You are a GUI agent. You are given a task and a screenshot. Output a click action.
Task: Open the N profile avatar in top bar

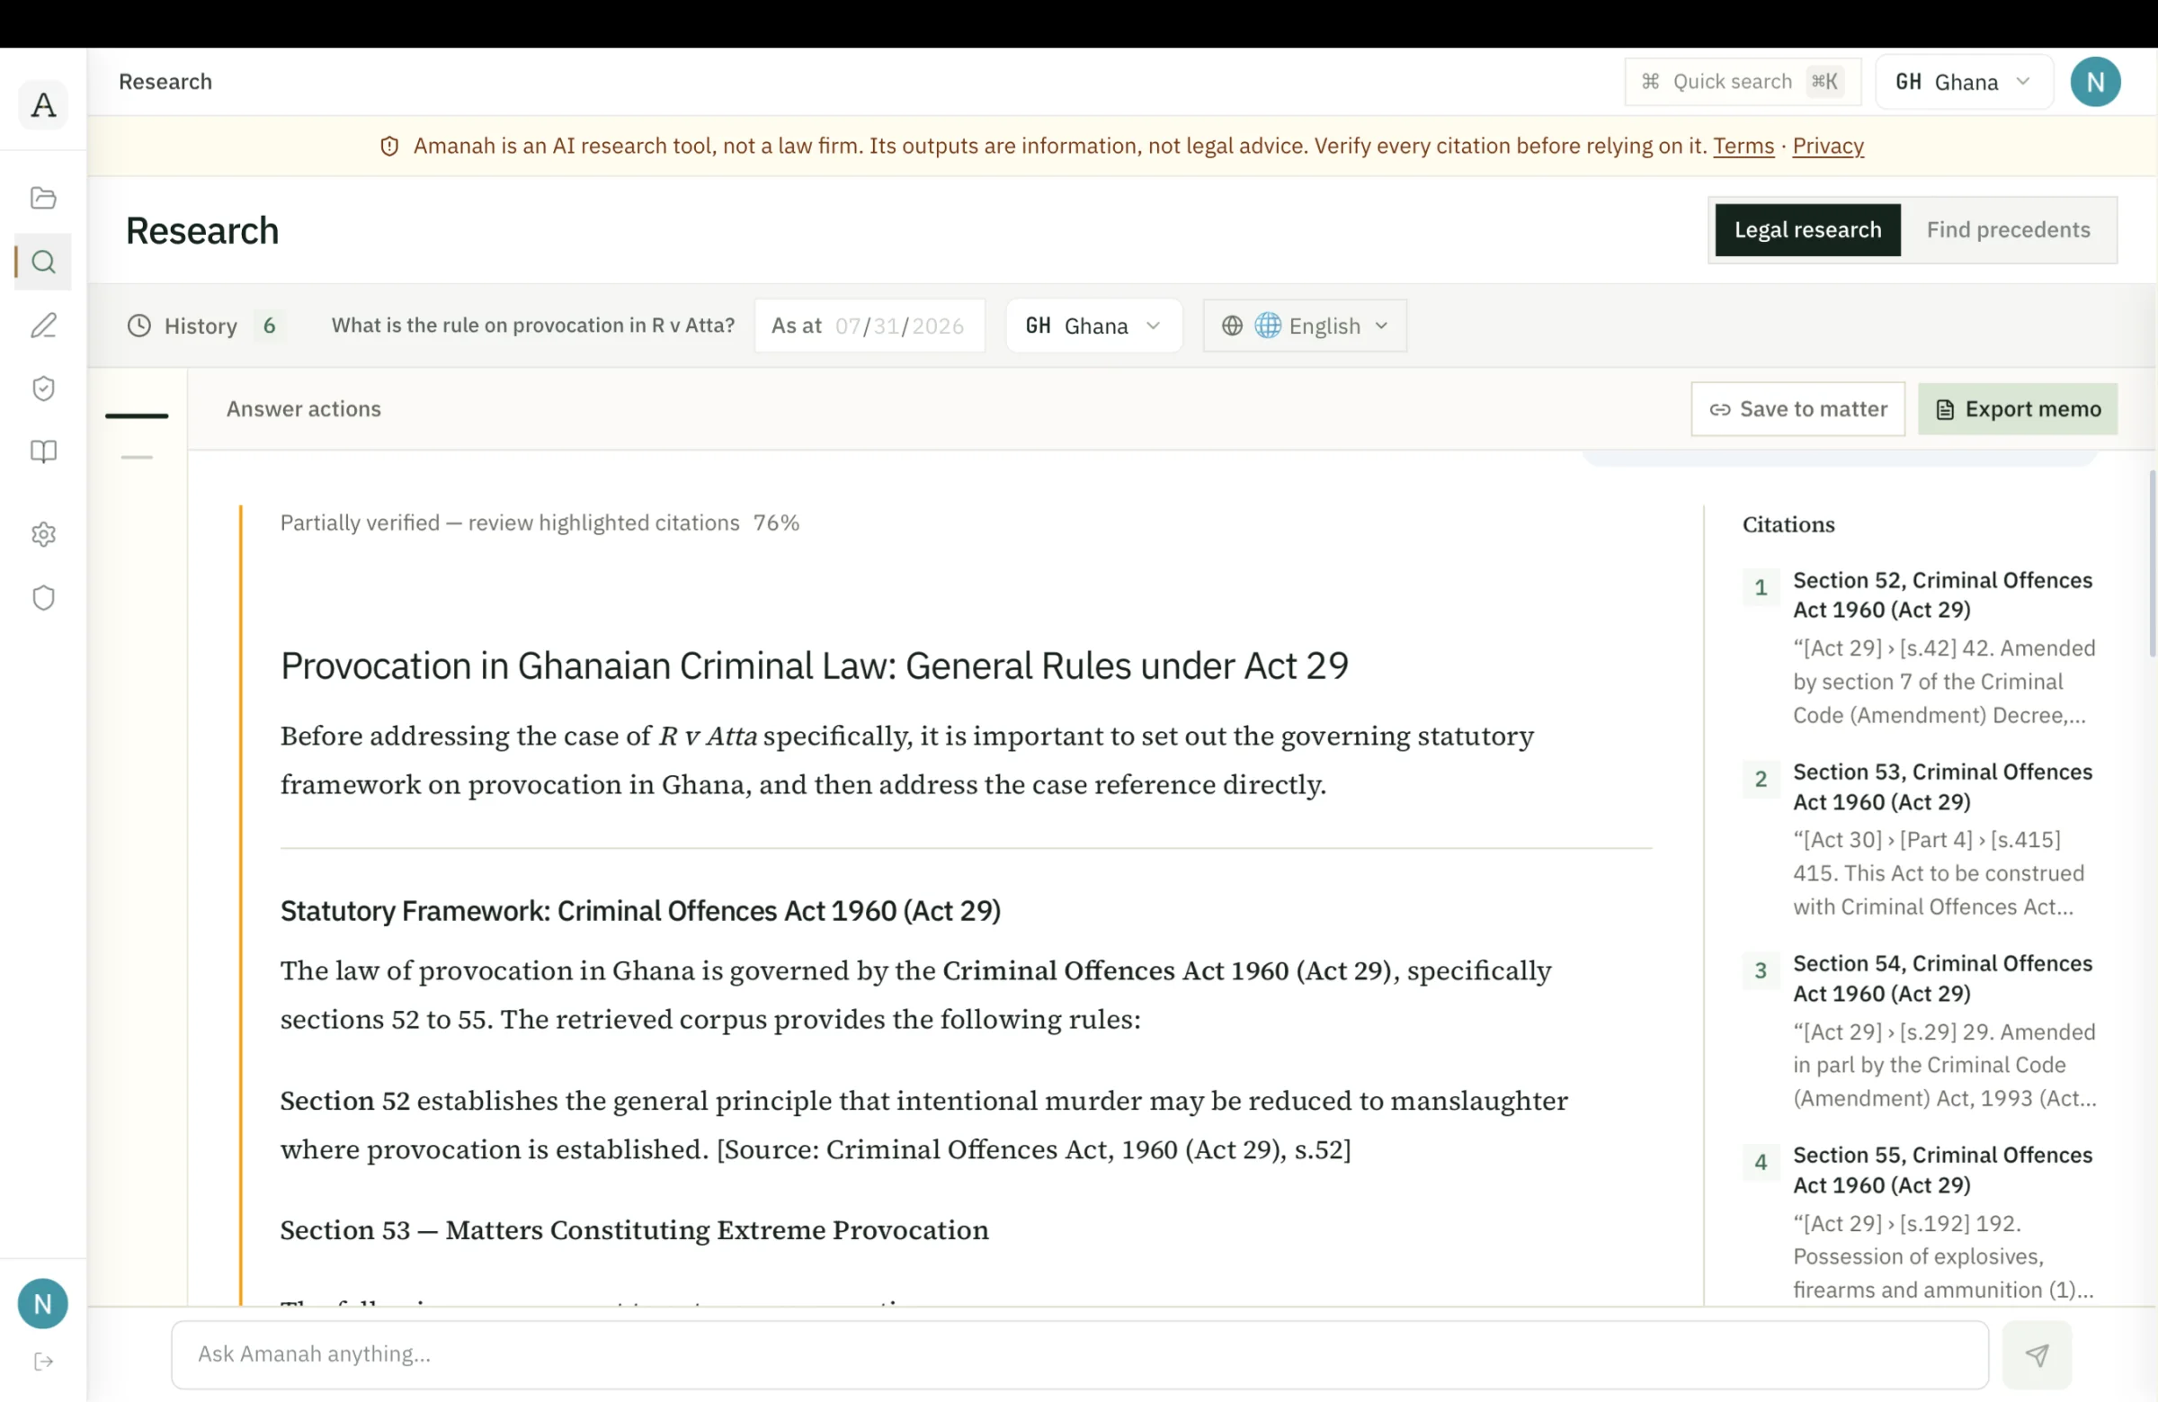click(x=2094, y=82)
